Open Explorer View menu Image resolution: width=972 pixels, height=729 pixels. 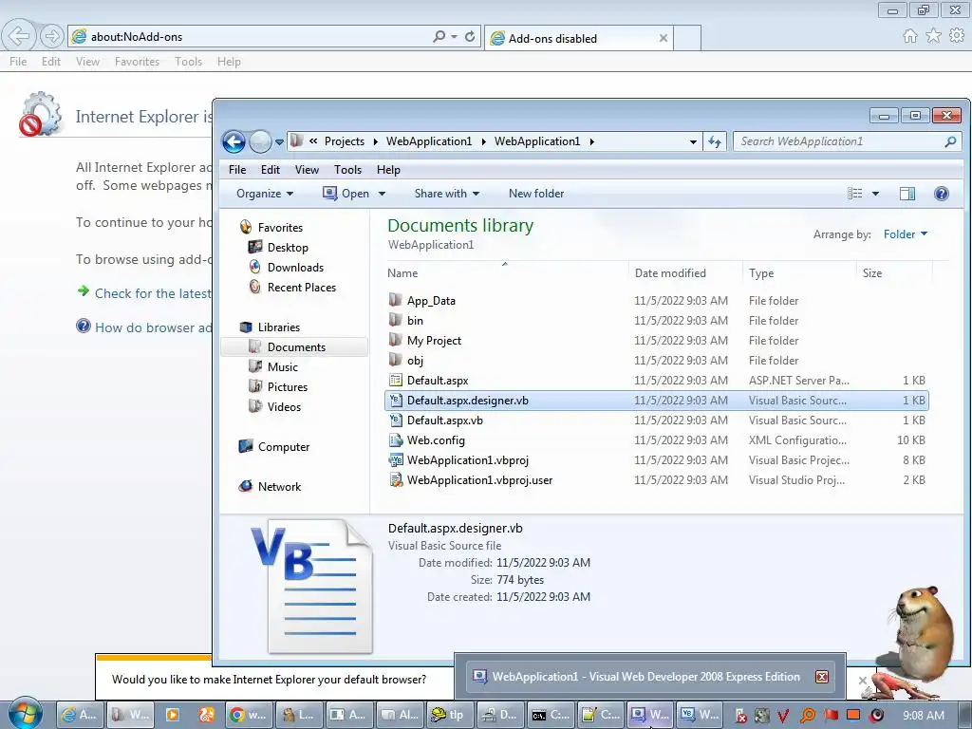pos(307,170)
